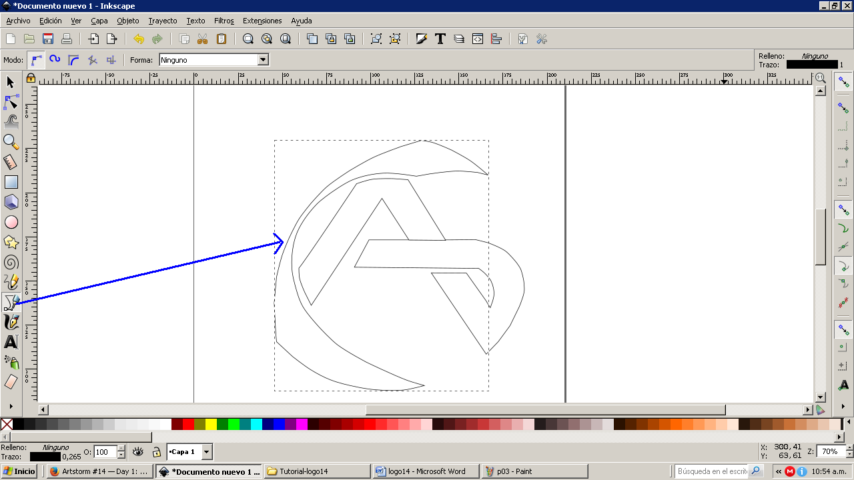Toggle the current layer lock

(x=156, y=452)
